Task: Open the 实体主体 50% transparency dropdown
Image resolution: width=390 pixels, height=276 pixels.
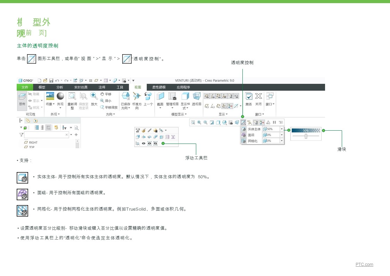Action: pos(282,129)
